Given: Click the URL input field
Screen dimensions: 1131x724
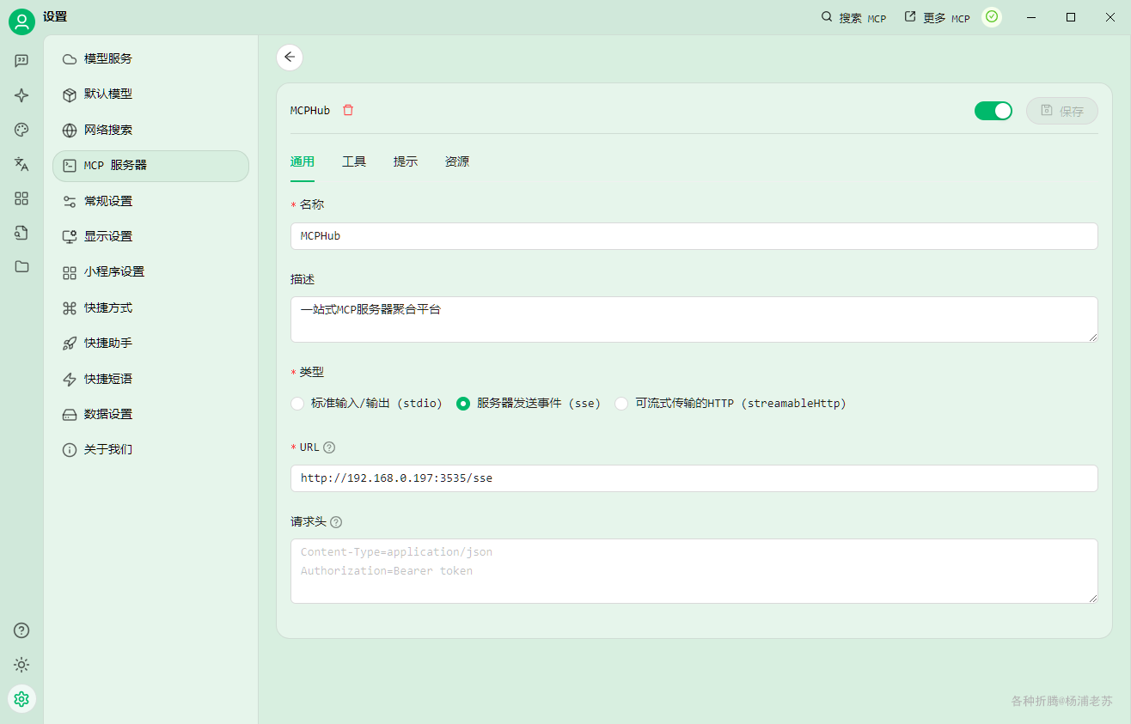Looking at the screenshot, I should (x=694, y=478).
